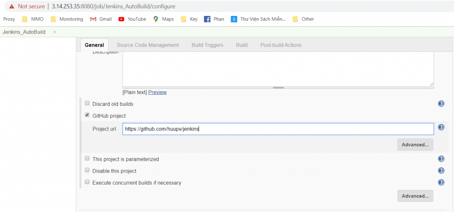Open the Post-build Actions tab
This screenshot has height=212, width=454.
click(x=281, y=45)
